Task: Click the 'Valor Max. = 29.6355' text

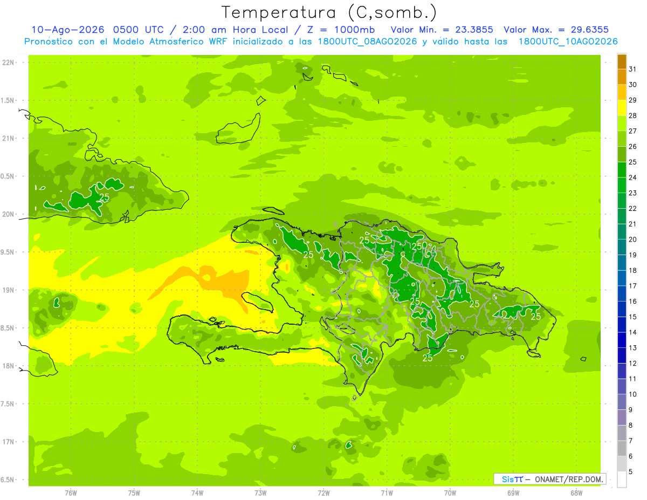Action: [x=556, y=29]
